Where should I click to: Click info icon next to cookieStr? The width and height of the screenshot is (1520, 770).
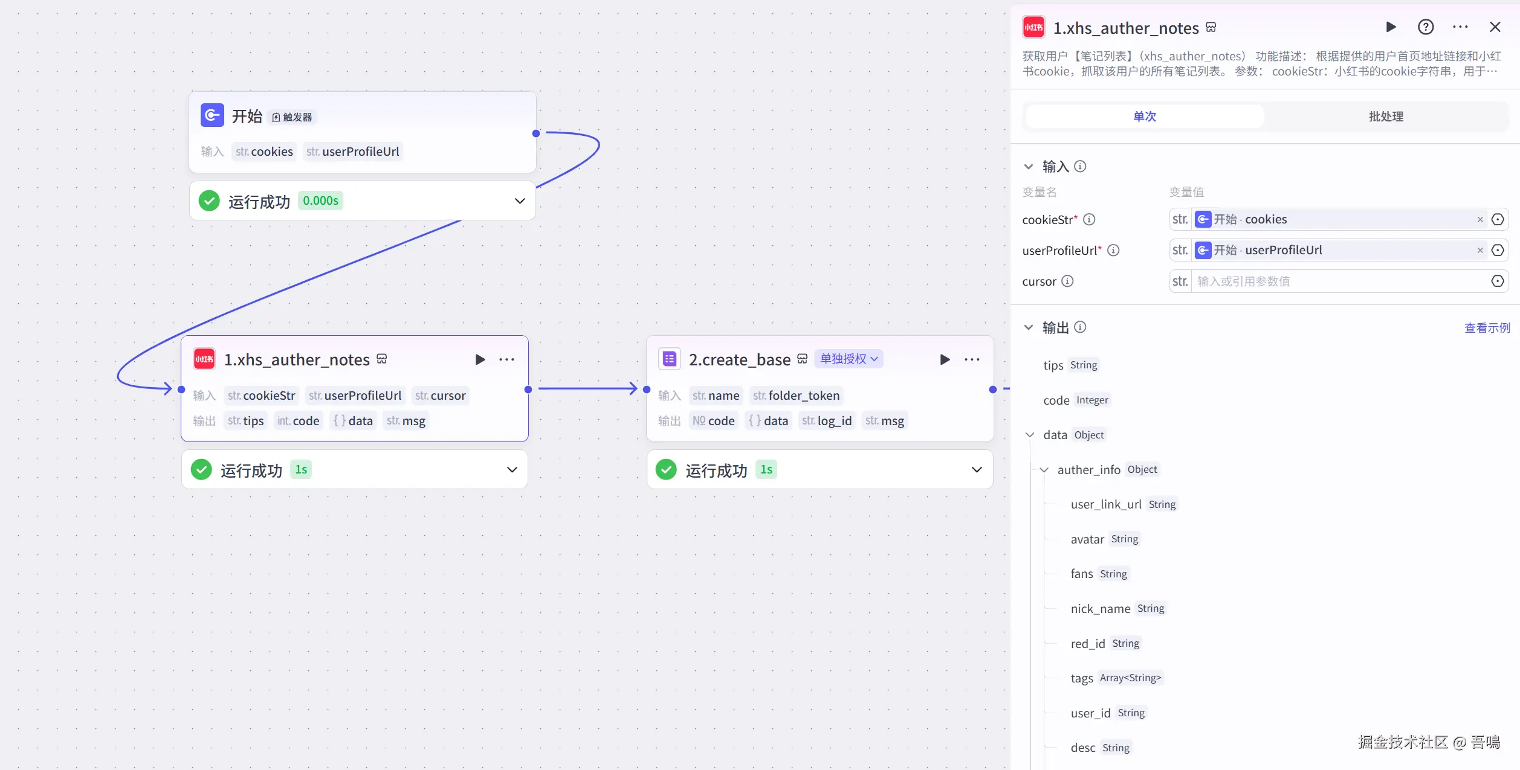pyautogui.click(x=1089, y=220)
